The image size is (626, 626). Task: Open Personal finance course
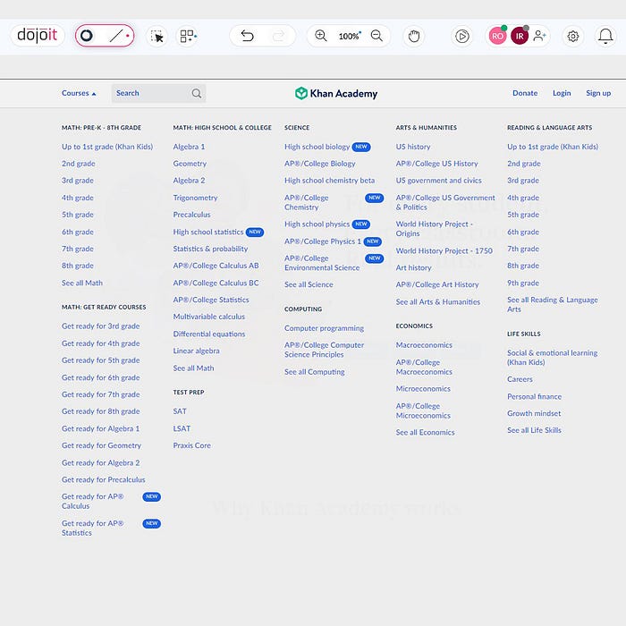pyautogui.click(x=534, y=396)
